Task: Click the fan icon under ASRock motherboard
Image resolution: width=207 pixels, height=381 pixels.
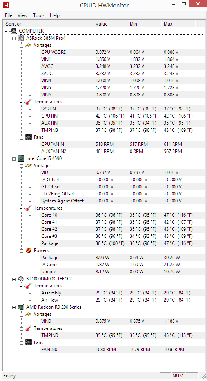Action: tap(29, 137)
